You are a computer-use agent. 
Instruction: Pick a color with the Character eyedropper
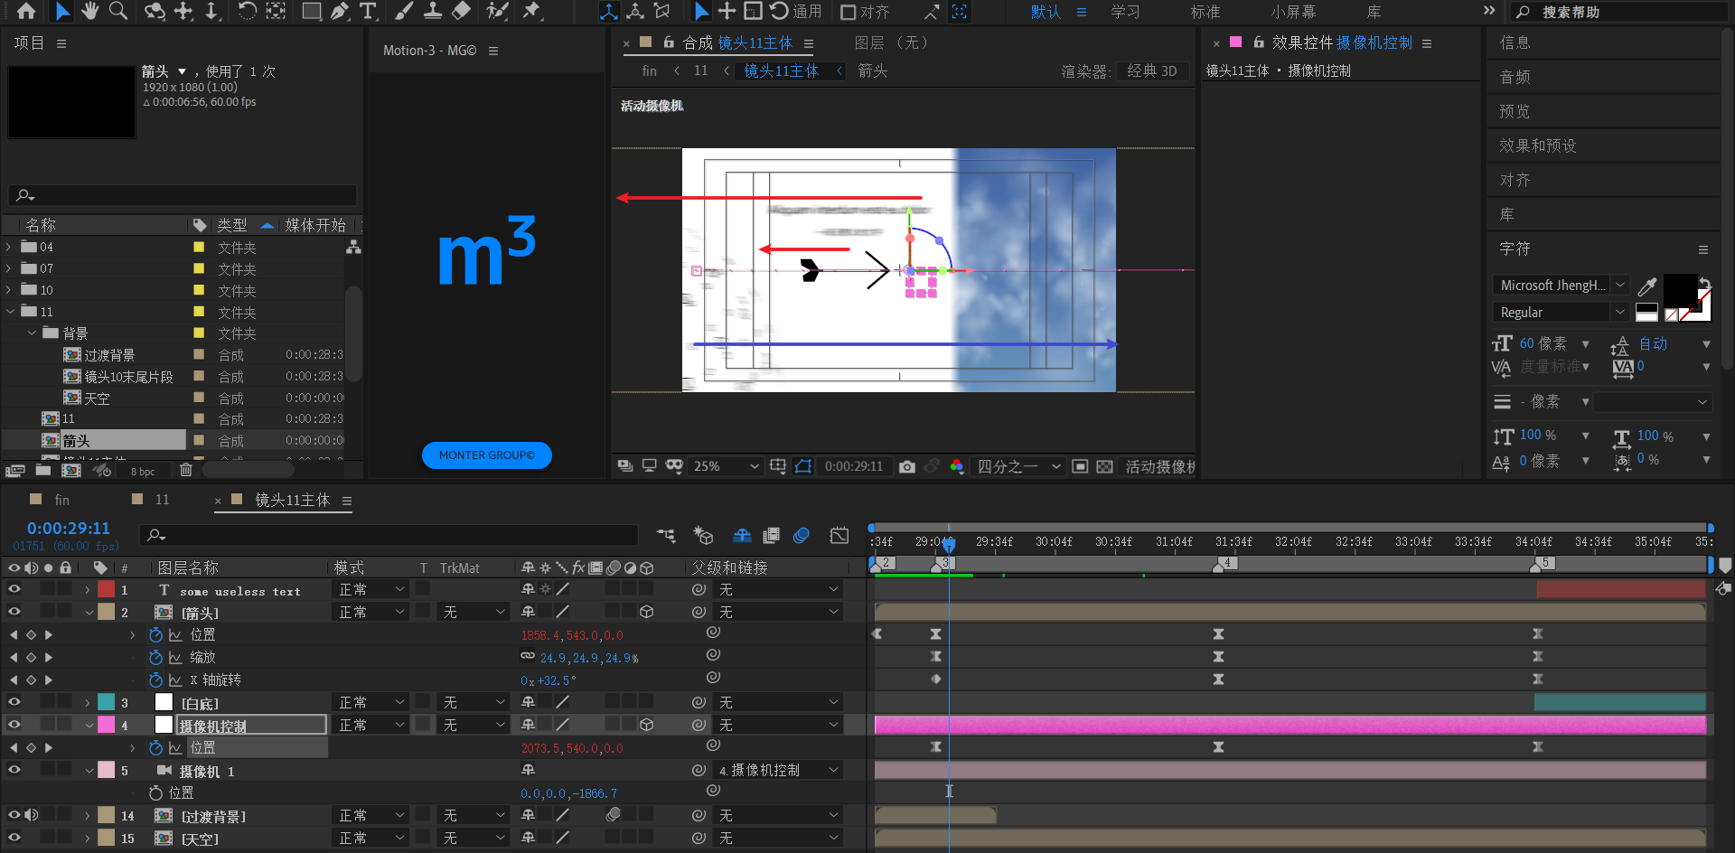(x=1647, y=286)
